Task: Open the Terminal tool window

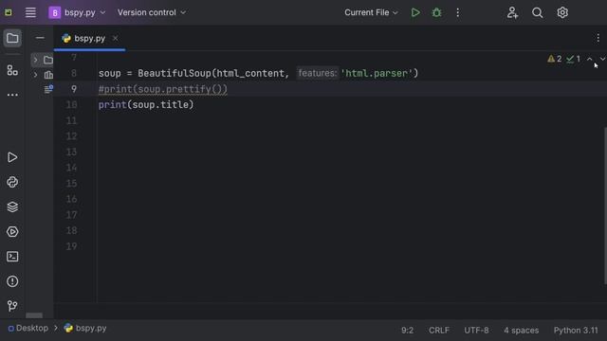Action: coord(12,257)
